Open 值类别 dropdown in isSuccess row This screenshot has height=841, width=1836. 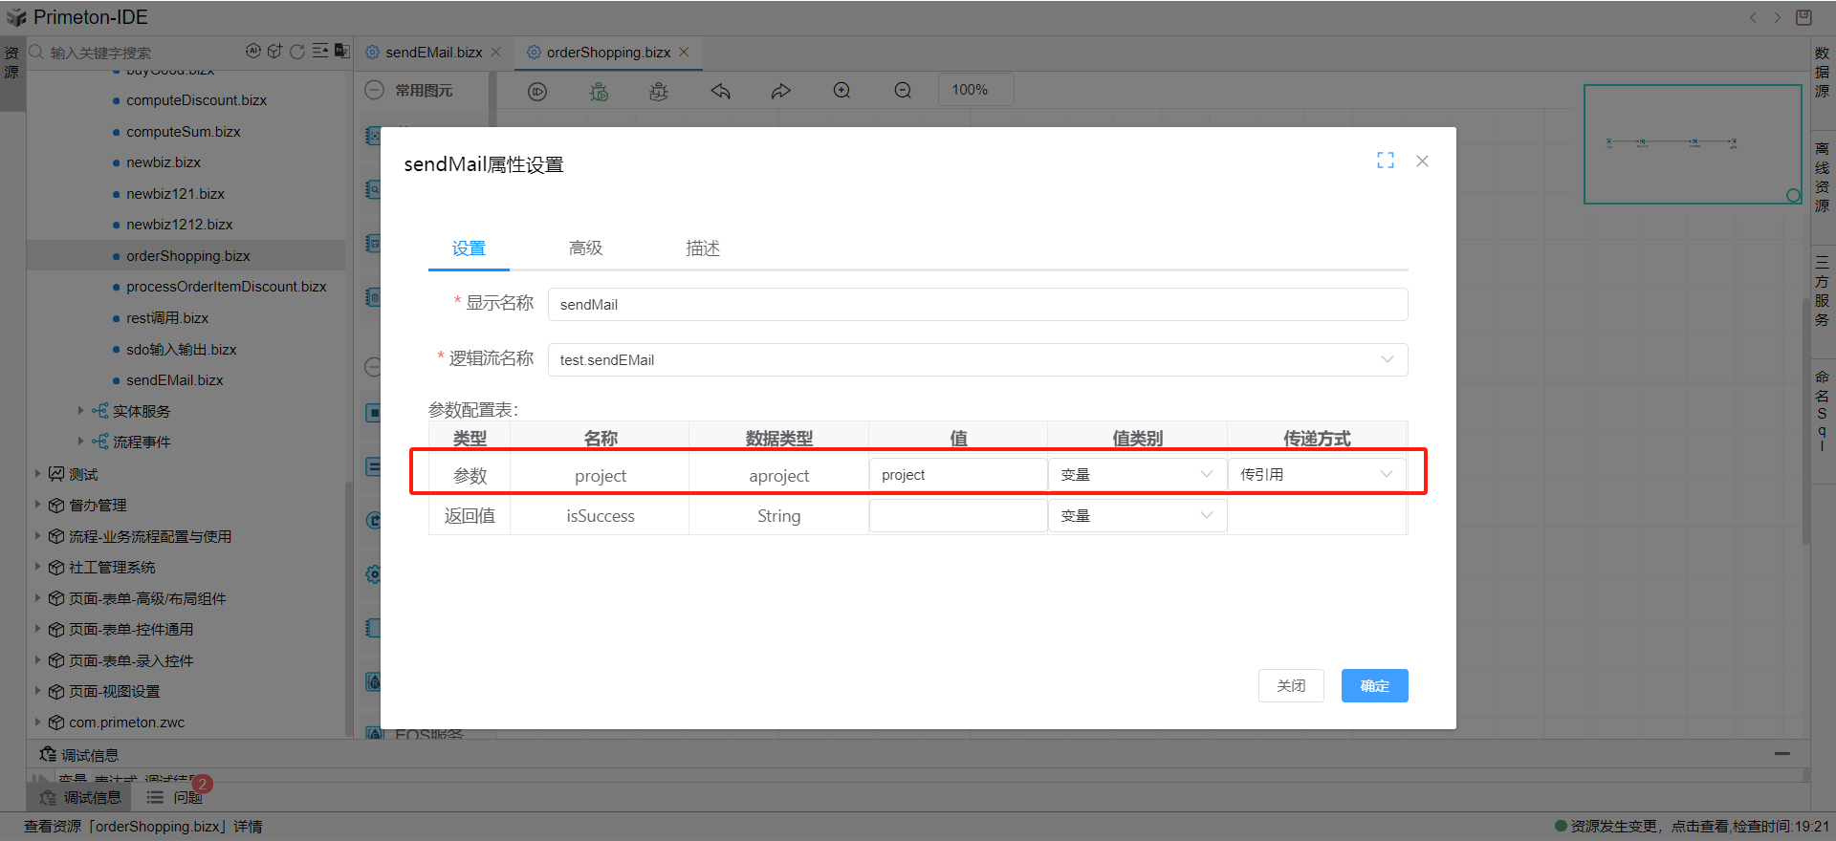1136,516
